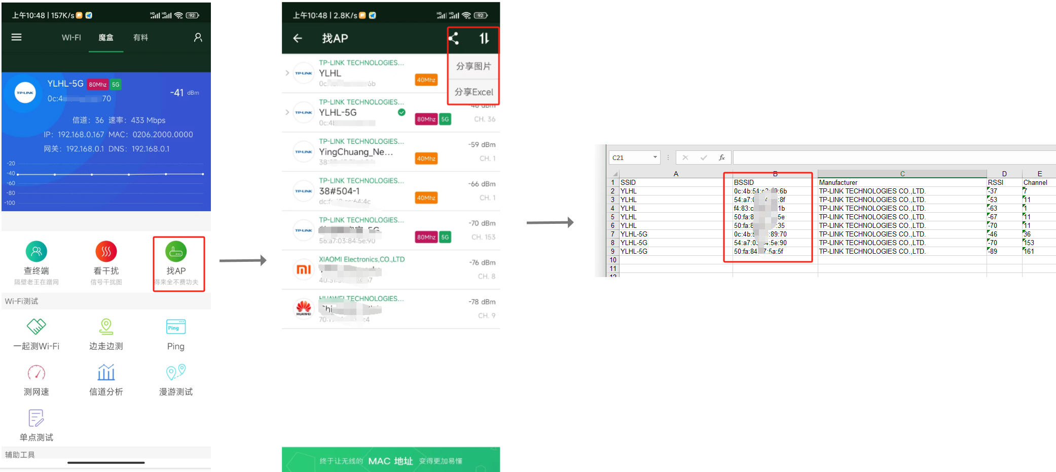
Task: Choose 分享Excel from the share menu
Action: pos(474,92)
